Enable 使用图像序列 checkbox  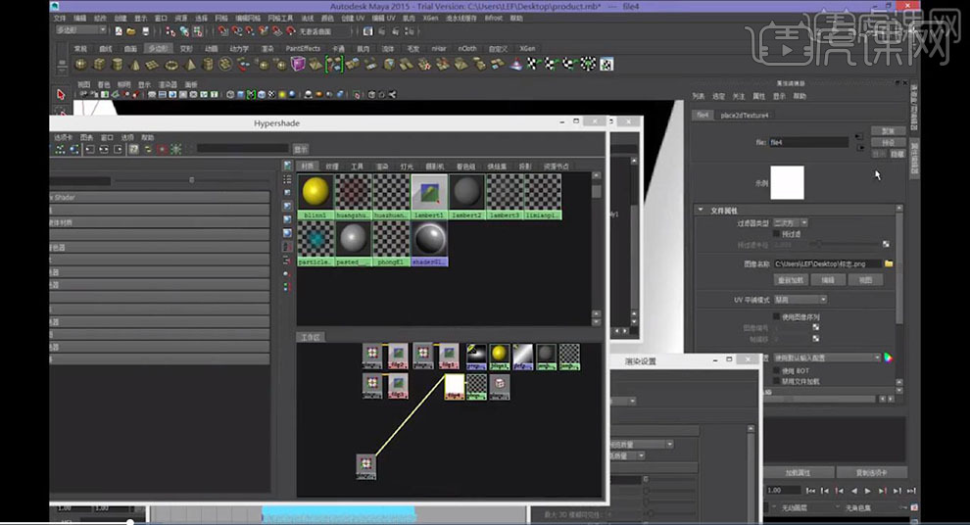777,316
